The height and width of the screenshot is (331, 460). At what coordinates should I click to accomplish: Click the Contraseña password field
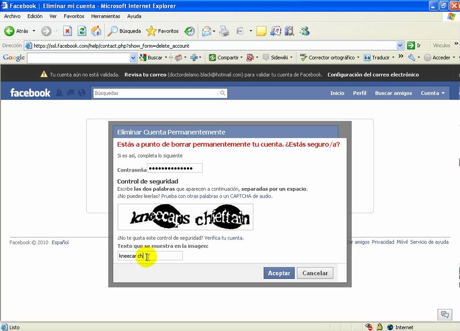(174, 168)
